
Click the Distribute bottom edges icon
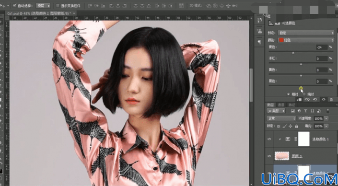(149, 6)
